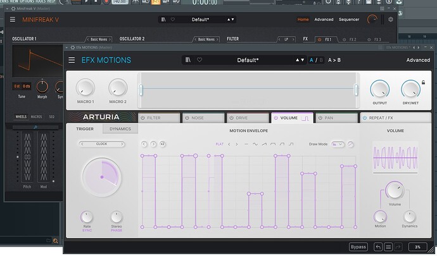
Task: Toggle the Repeat / FX module power
Action: coord(365,118)
